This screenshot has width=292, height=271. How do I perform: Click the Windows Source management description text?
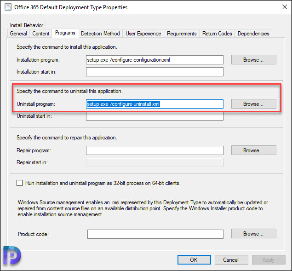click(143, 208)
